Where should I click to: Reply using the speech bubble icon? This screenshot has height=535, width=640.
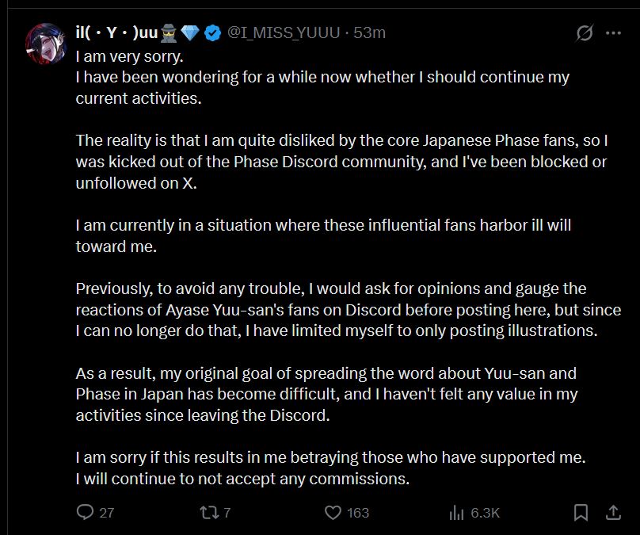[85, 512]
